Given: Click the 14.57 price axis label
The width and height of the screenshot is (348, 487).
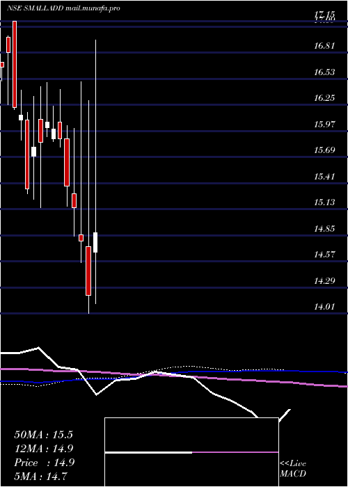Looking at the screenshot, I should pyautogui.click(x=324, y=255).
